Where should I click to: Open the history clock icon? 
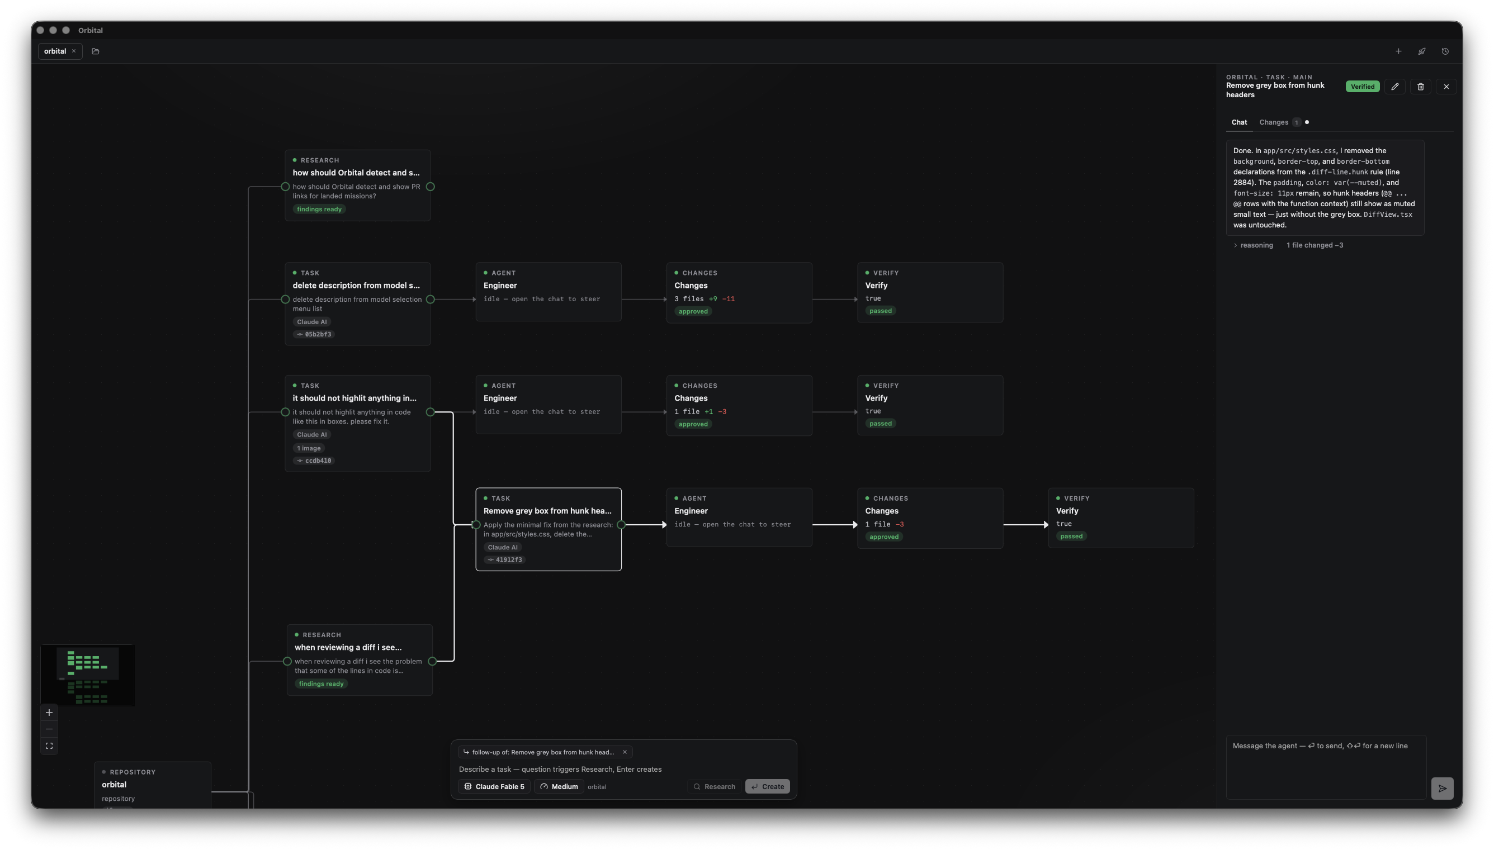pyautogui.click(x=1445, y=51)
